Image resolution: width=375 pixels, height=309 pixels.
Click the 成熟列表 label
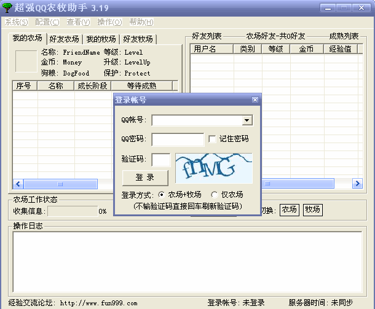click(344, 36)
